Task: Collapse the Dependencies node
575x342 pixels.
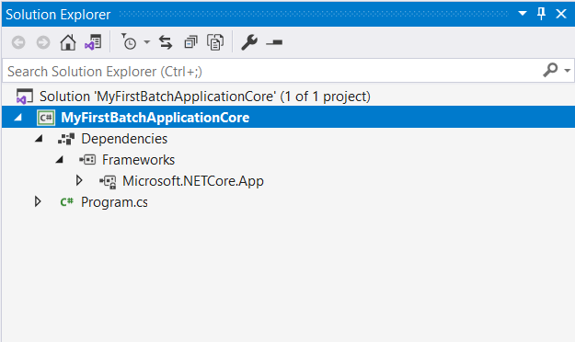Action: pos(39,139)
